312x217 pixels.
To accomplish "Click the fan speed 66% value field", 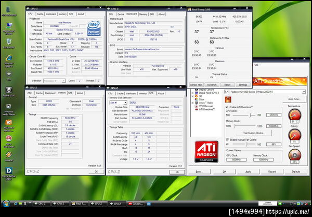I will click(x=274, y=144).
